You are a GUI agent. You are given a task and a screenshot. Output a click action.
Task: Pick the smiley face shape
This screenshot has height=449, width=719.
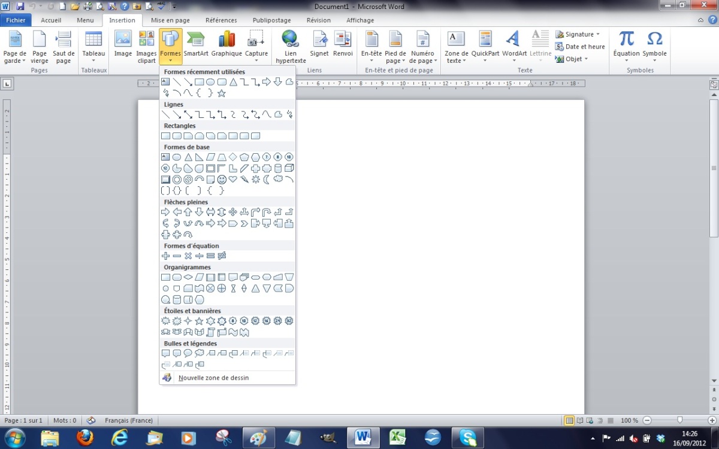pos(222,180)
